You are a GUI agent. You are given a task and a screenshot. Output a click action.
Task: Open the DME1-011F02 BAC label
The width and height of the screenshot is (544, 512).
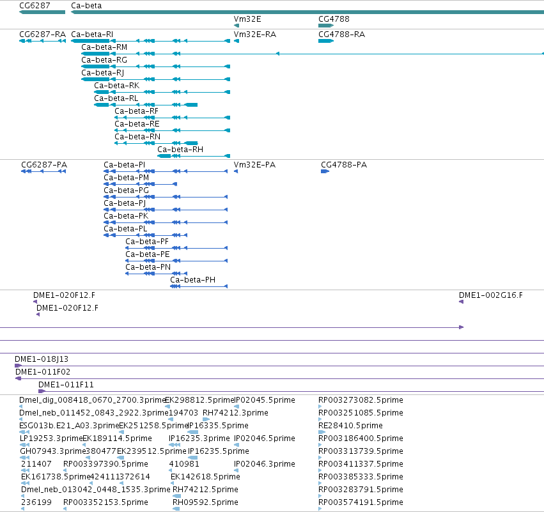(x=43, y=372)
